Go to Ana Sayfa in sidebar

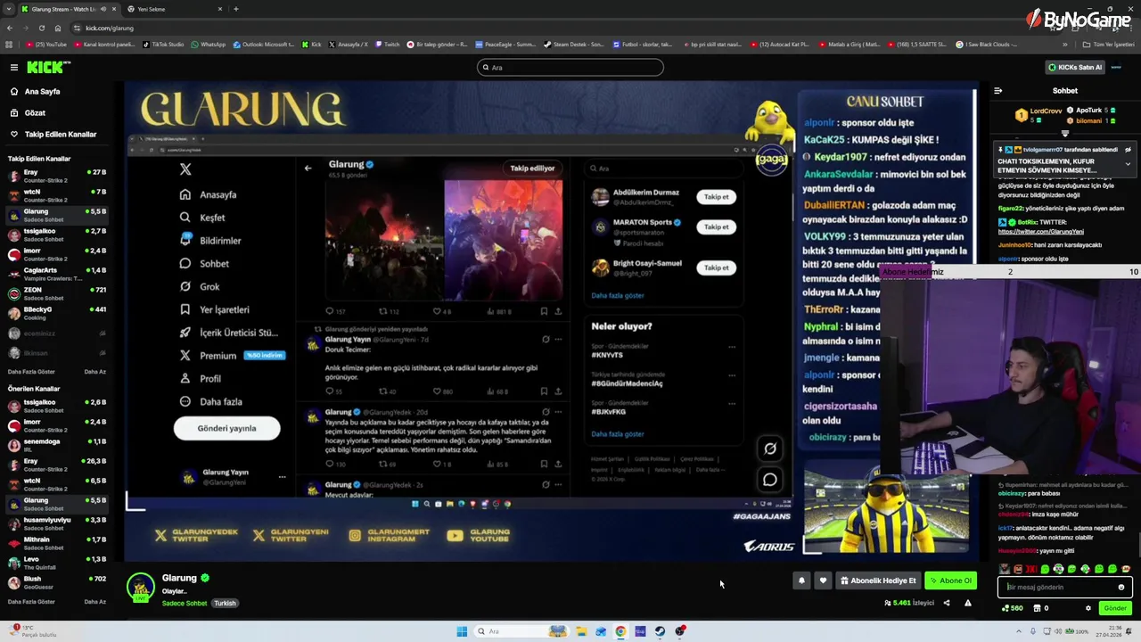tap(42, 91)
